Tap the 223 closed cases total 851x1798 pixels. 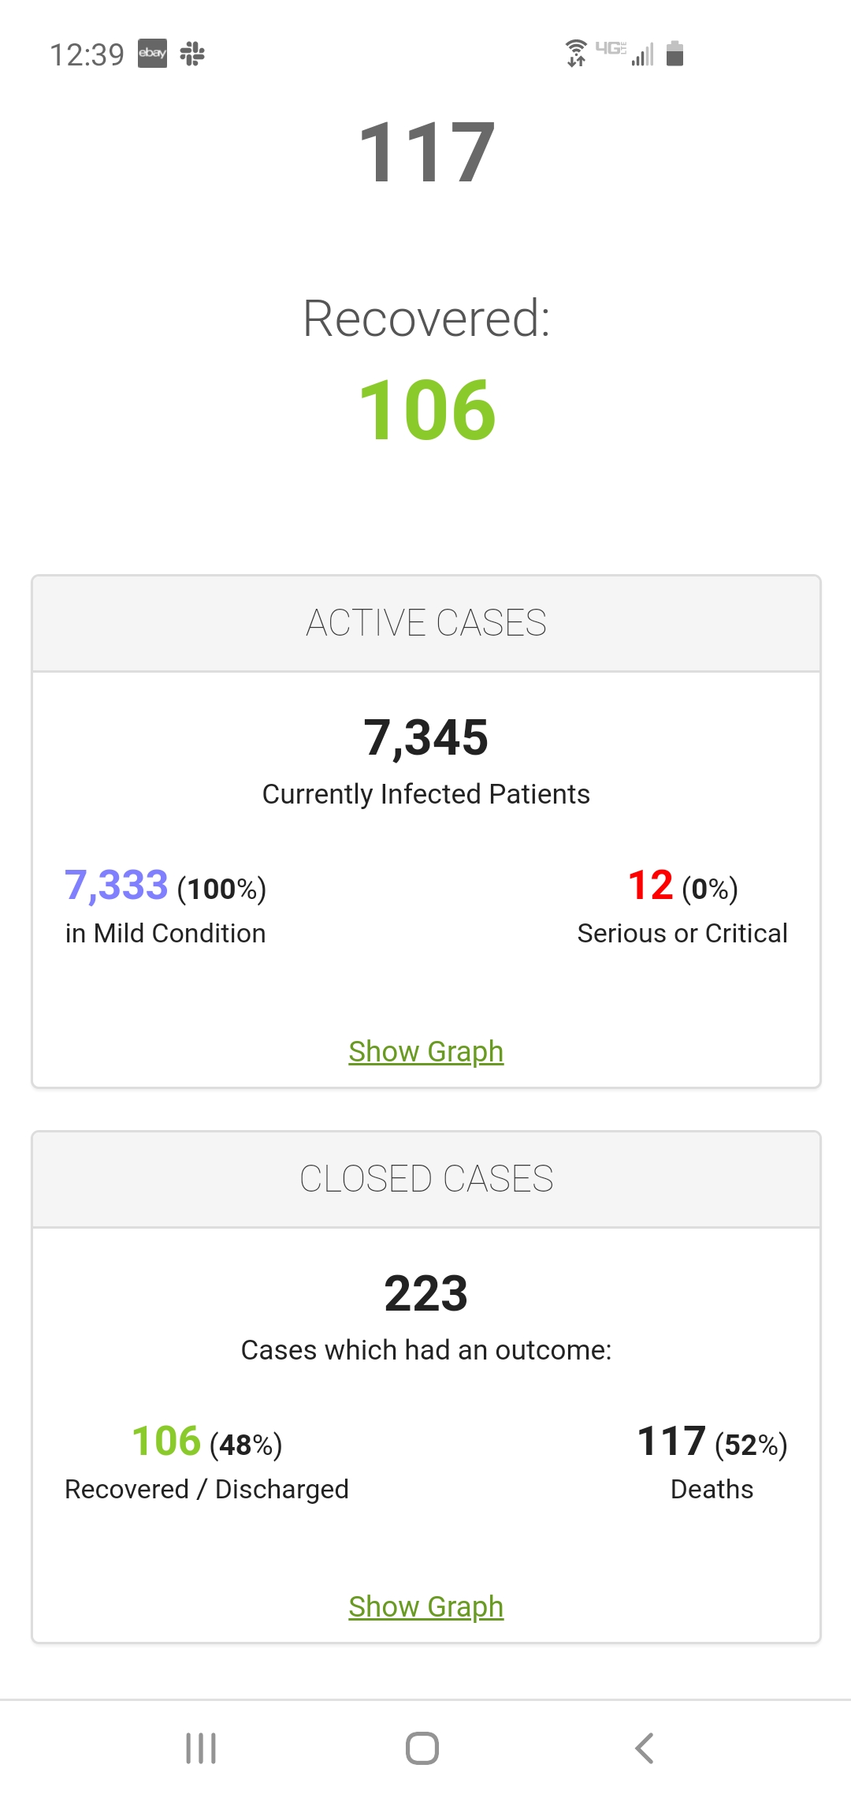pyautogui.click(x=426, y=1294)
